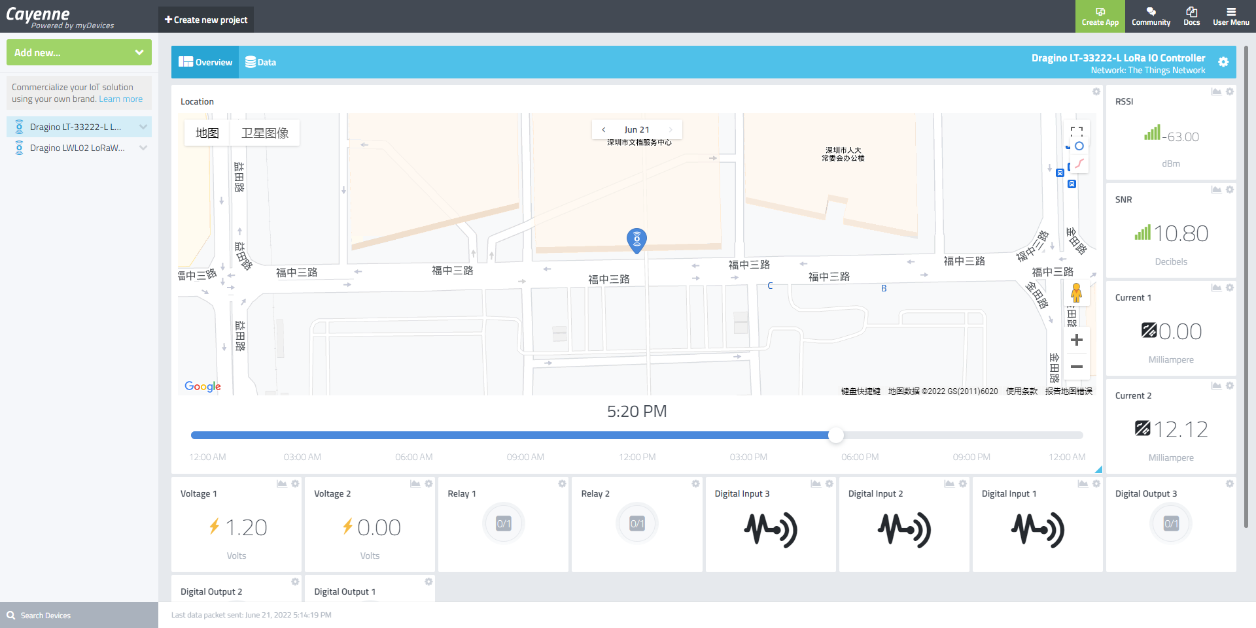Viewport: 1256px width, 628px height.
Task: Open the Cayenne logo home link
Action: click(60, 17)
